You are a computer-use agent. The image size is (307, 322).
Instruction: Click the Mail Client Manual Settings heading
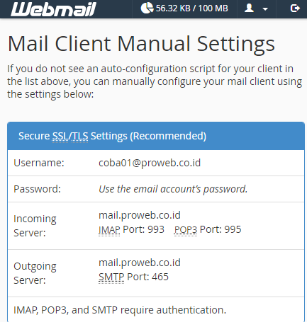(141, 44)
